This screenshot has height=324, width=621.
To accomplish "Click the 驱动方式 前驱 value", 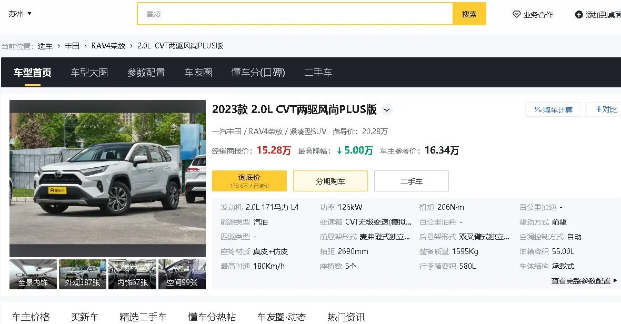I will [x=559, y=222].
